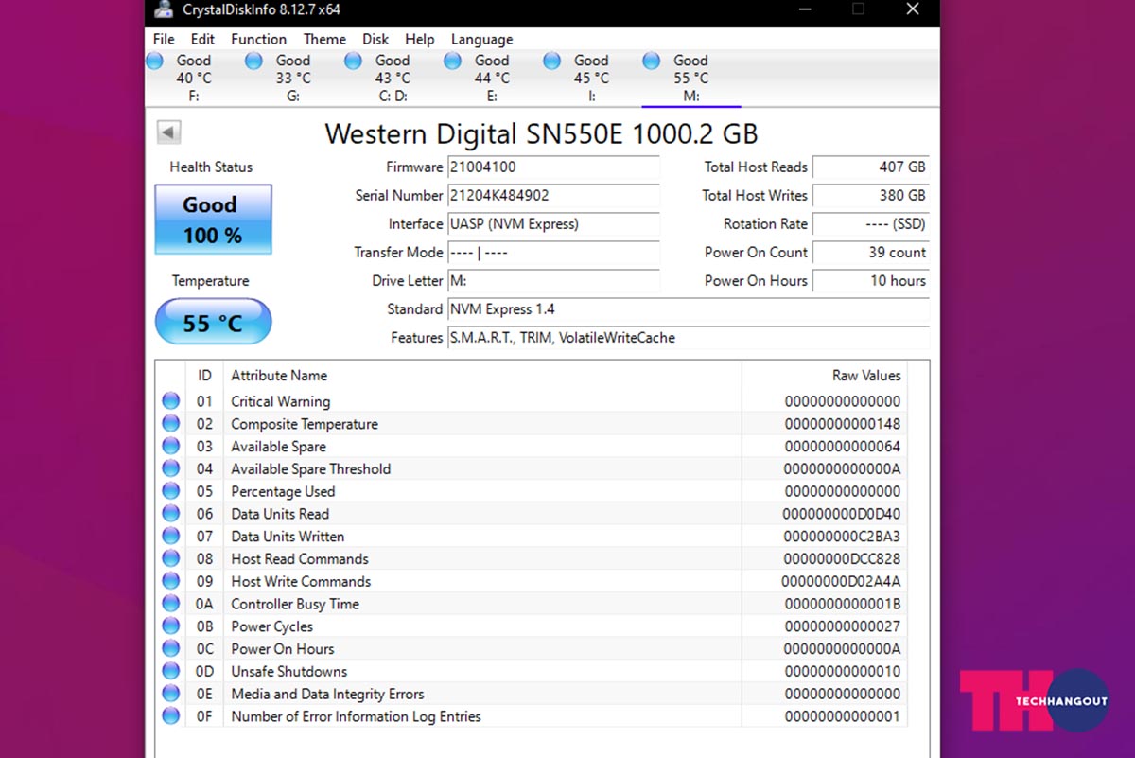Screen dimensions: 1135x758
Task: Click status orb for Unsafe Shutdowns row
Action: pyautogui.click(x=171, y=671)
